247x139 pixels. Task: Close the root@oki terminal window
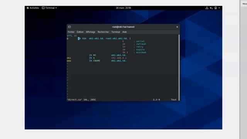pyautogui.click(x=177, y=27)
